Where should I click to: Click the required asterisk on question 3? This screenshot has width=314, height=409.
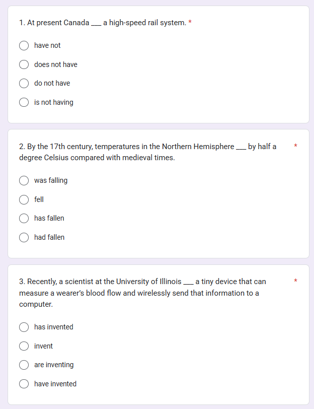coord(296,282)
